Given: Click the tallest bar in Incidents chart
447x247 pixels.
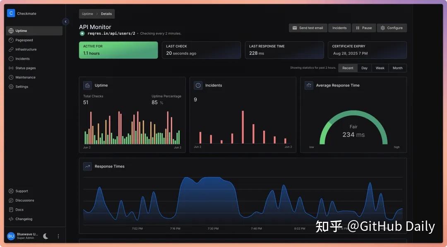Looking at the screenshot, I should point(243,127).
